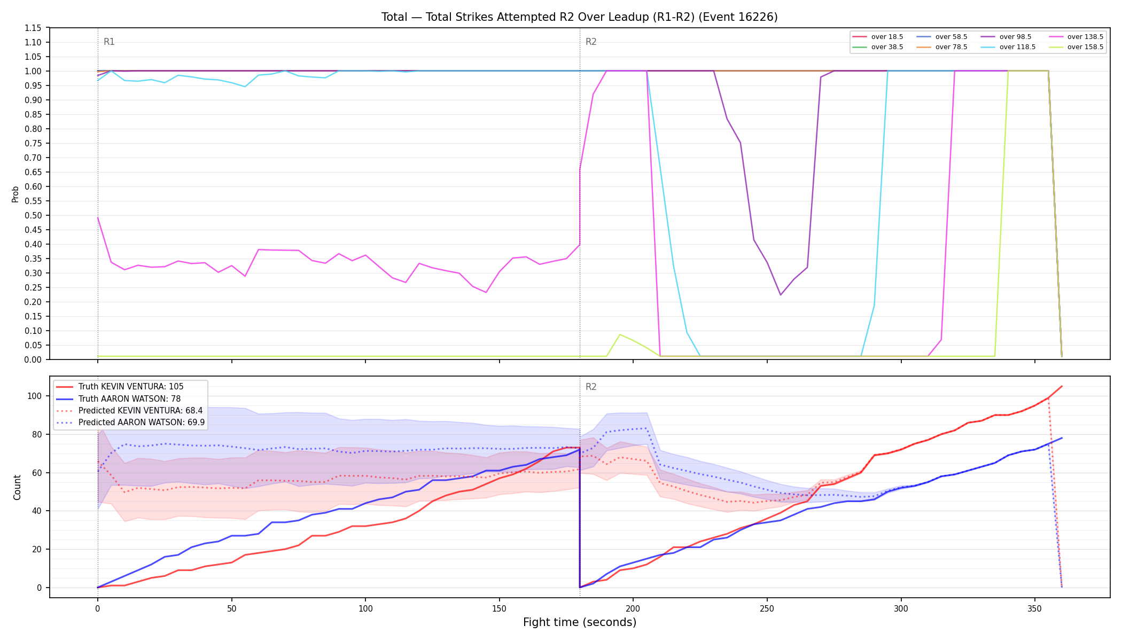The height and width of the screenshot is (641, 1122).
Task: Click the x-axis tick label '150'
Action: click(499, 608)
